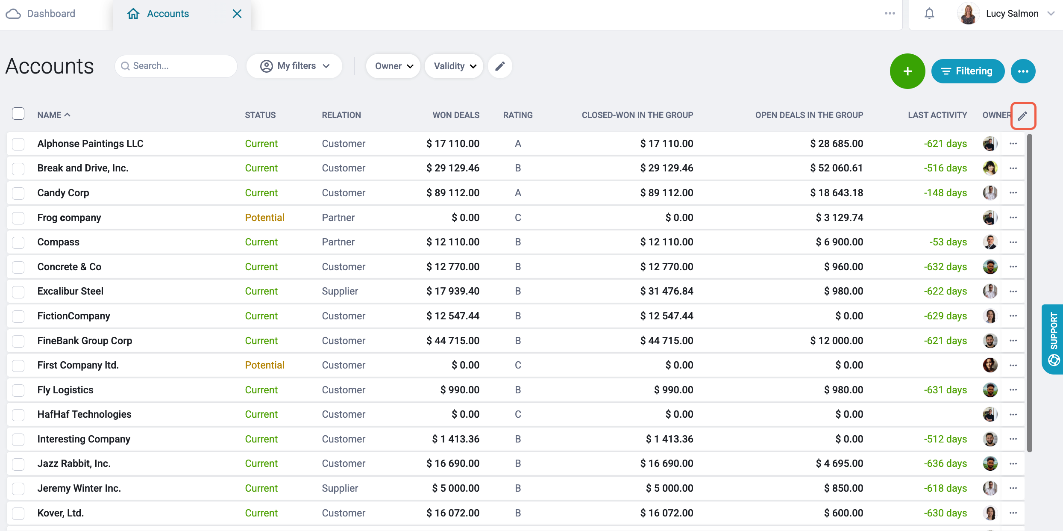Open the blue three-dots more actions button
Viewport: 1063px width, 531px height.
[1023, 71]
